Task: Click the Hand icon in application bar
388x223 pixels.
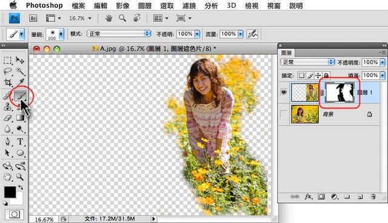Action: tap(109, 18)
